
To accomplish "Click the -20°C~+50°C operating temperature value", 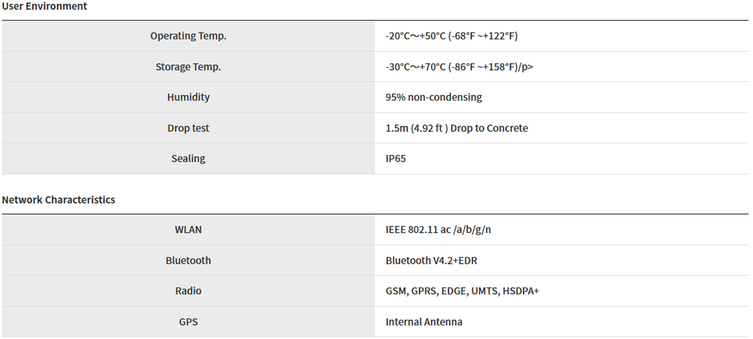I will coord(451,36).
